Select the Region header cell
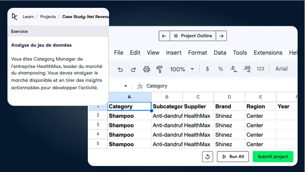Viewport: 305px width, 172px height. [x=261, y=106]
